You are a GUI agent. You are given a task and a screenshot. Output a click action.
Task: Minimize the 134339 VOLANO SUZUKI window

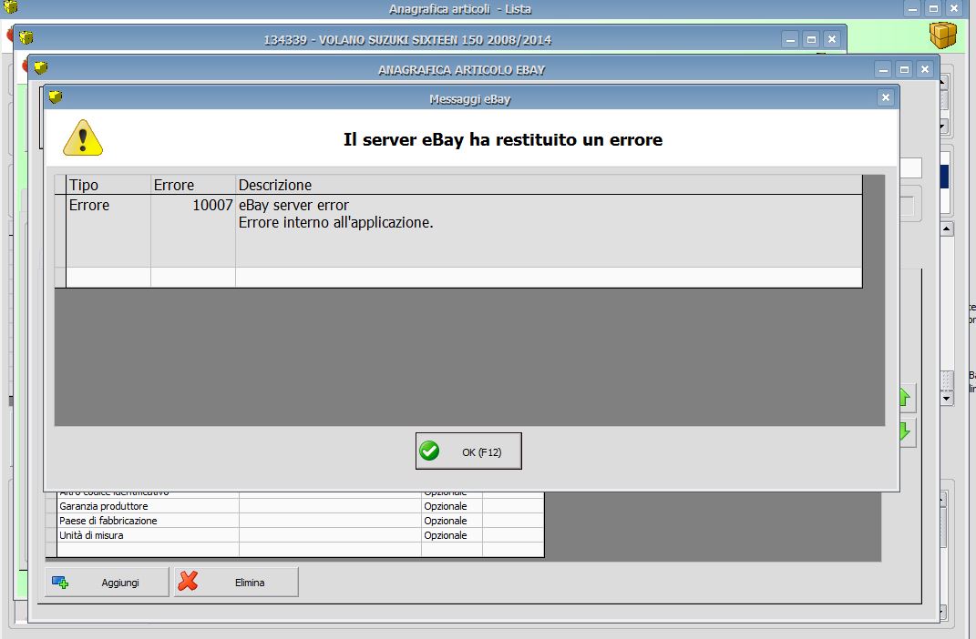click(x=790, y=39)
